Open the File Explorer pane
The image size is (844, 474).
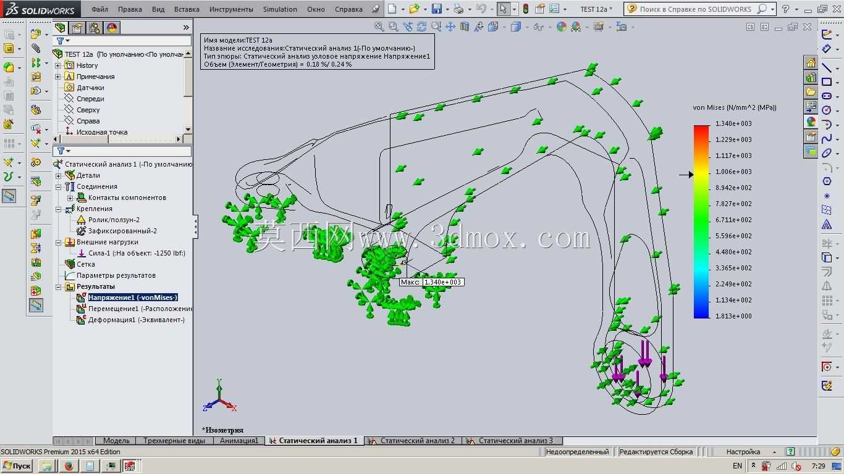[811, 92]
